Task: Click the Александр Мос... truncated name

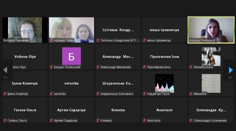Action: coord(118,57)
